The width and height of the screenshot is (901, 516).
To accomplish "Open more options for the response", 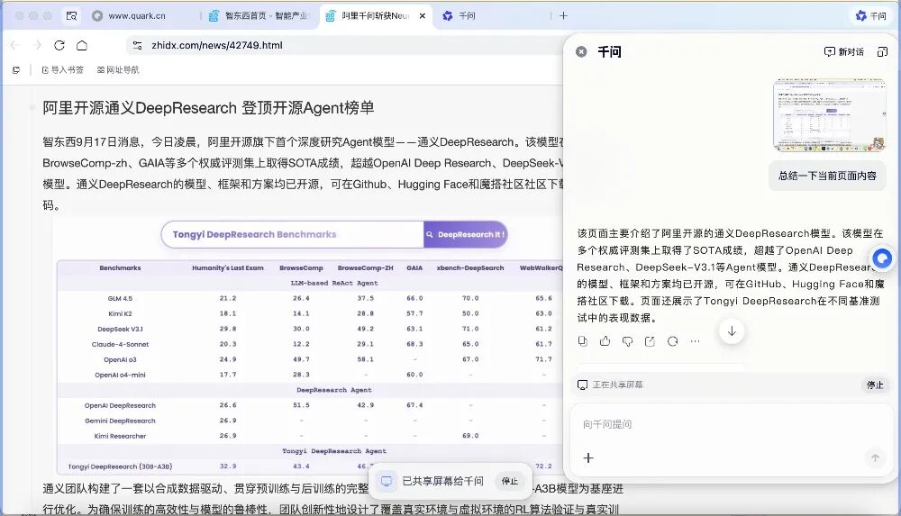I will (x=696, y=341).
